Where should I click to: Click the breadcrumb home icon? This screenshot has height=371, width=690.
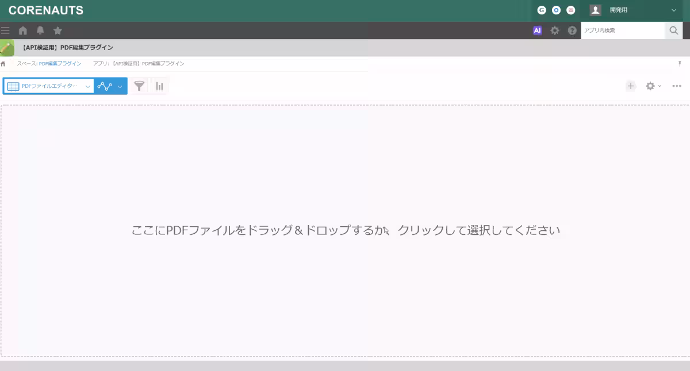pos(3,64)
